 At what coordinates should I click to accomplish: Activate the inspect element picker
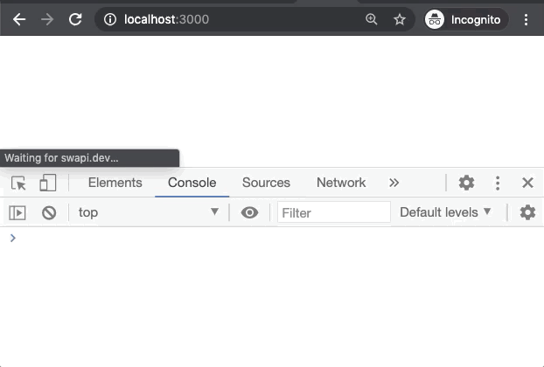[18, 183]
